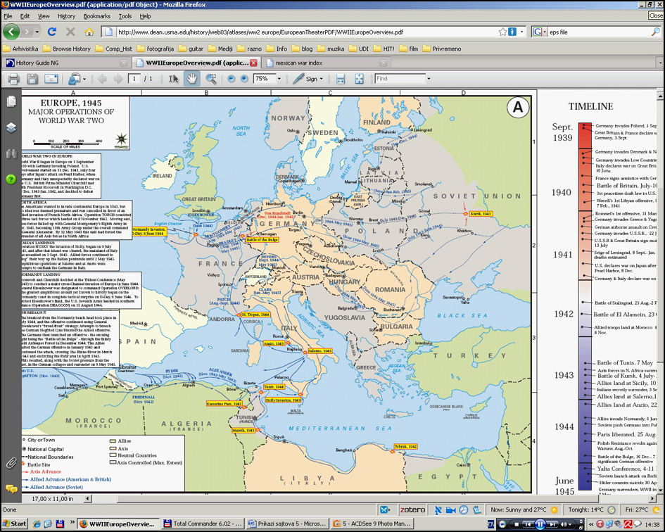Viewport: 665px width, 532px height.
Task: Click the Print icon in PDF toolbar
Action: coord(13,79)
